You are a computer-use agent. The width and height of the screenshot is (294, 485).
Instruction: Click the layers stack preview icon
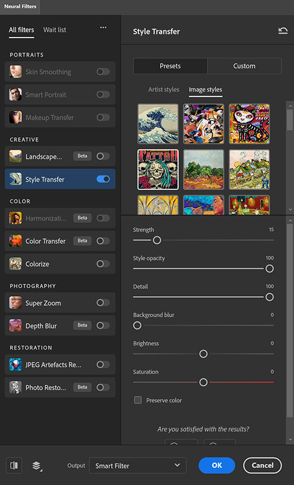(37, 466)
